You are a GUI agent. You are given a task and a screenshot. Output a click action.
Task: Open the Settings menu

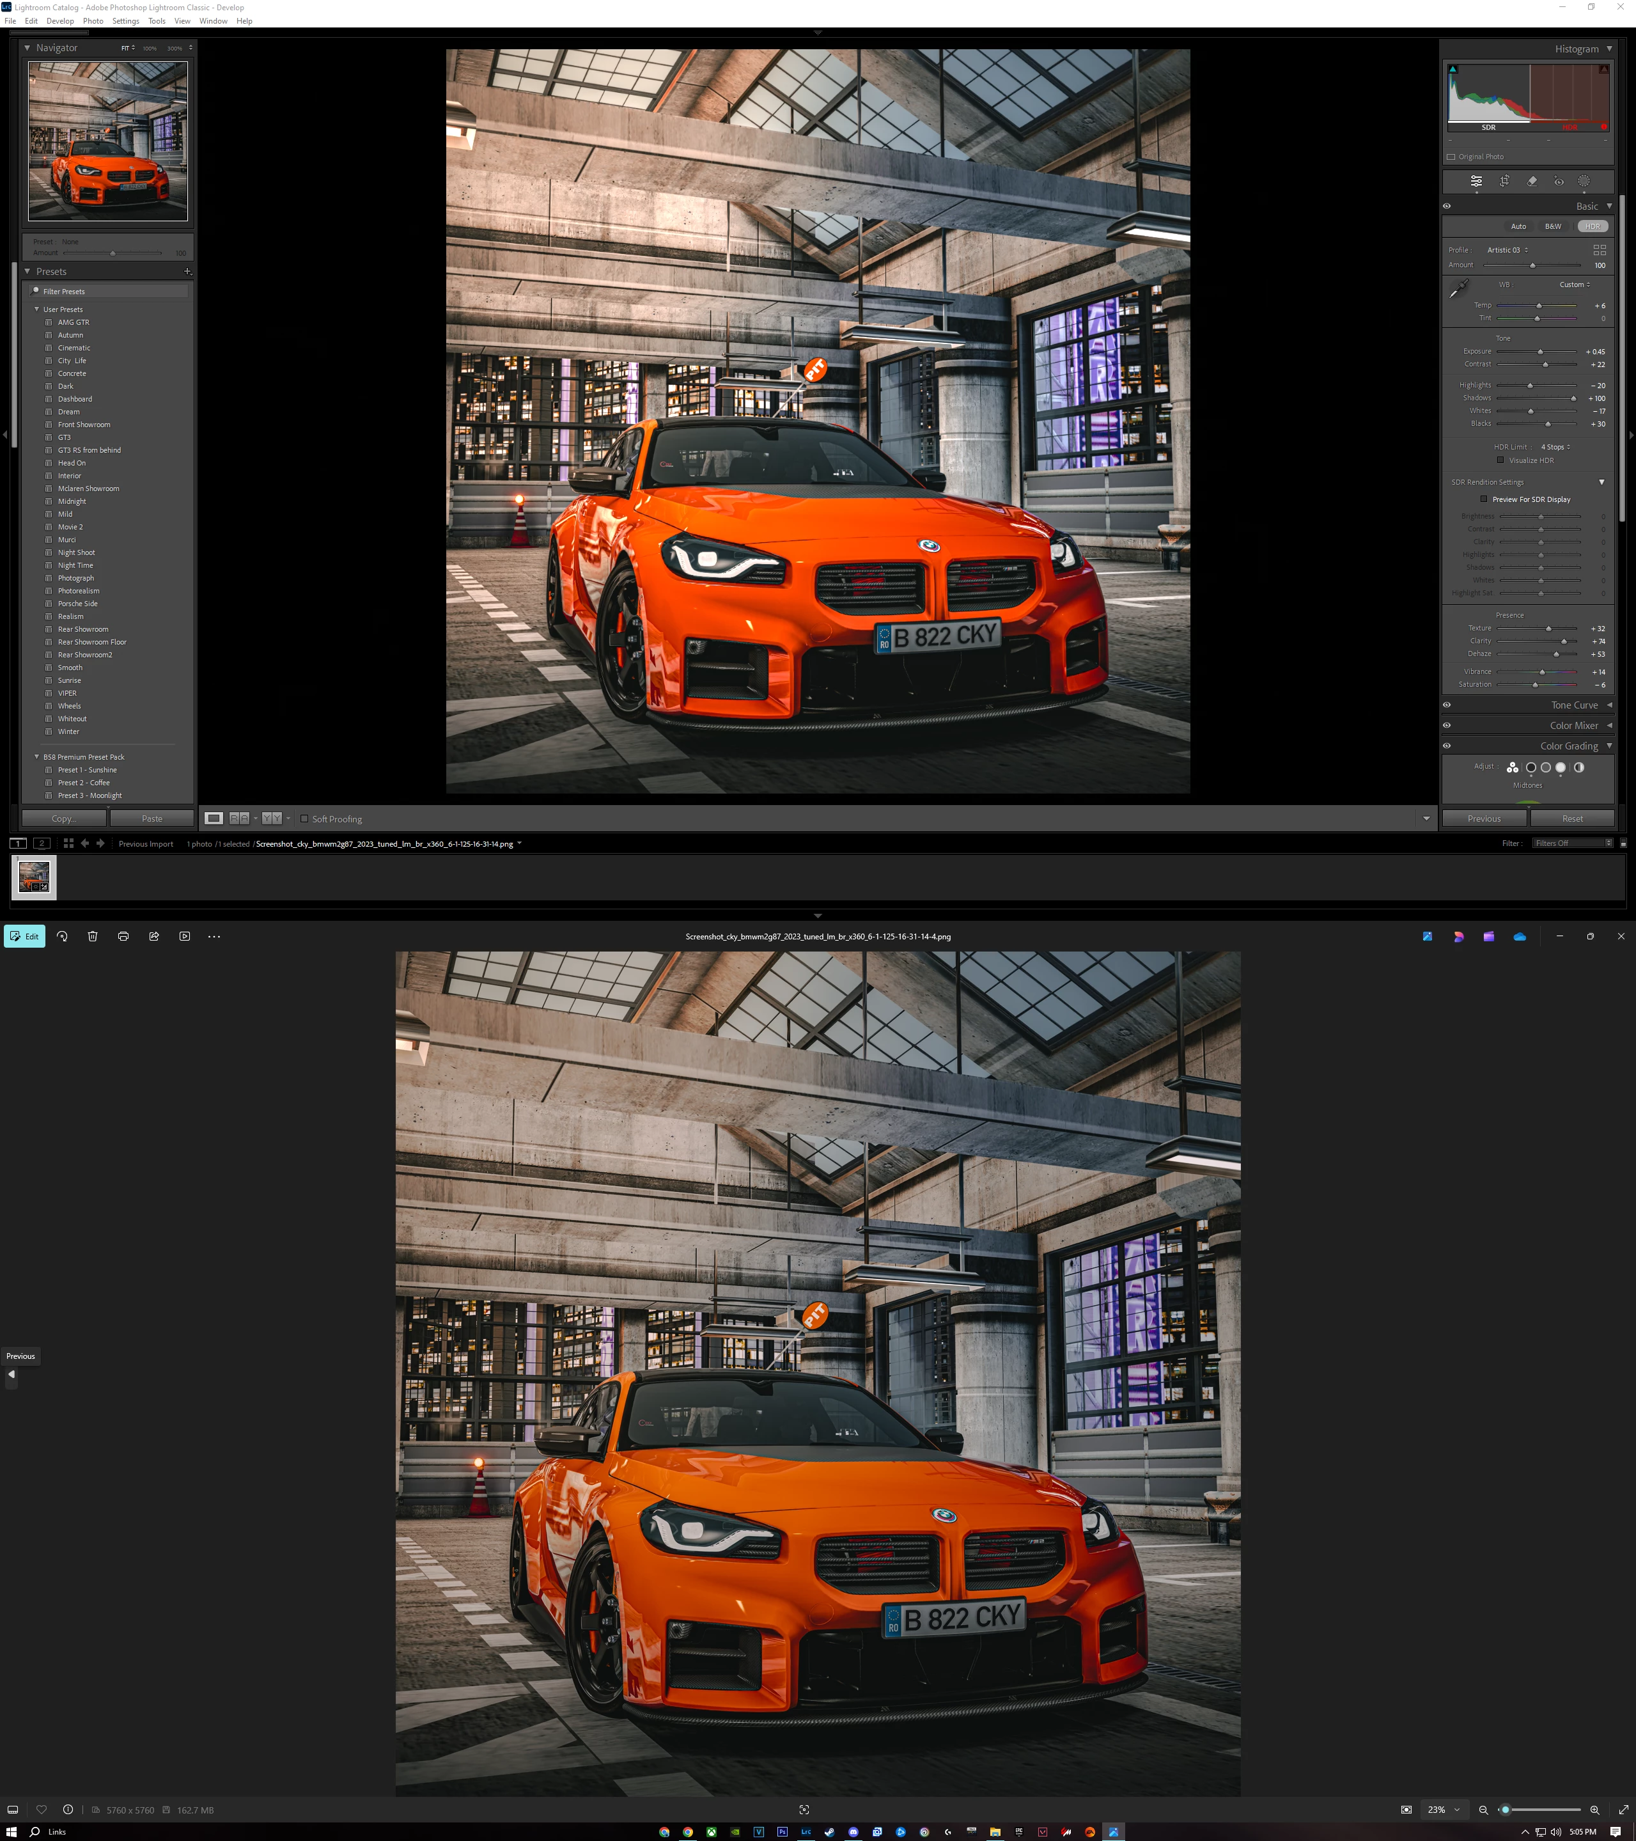[x=125, y=20]
